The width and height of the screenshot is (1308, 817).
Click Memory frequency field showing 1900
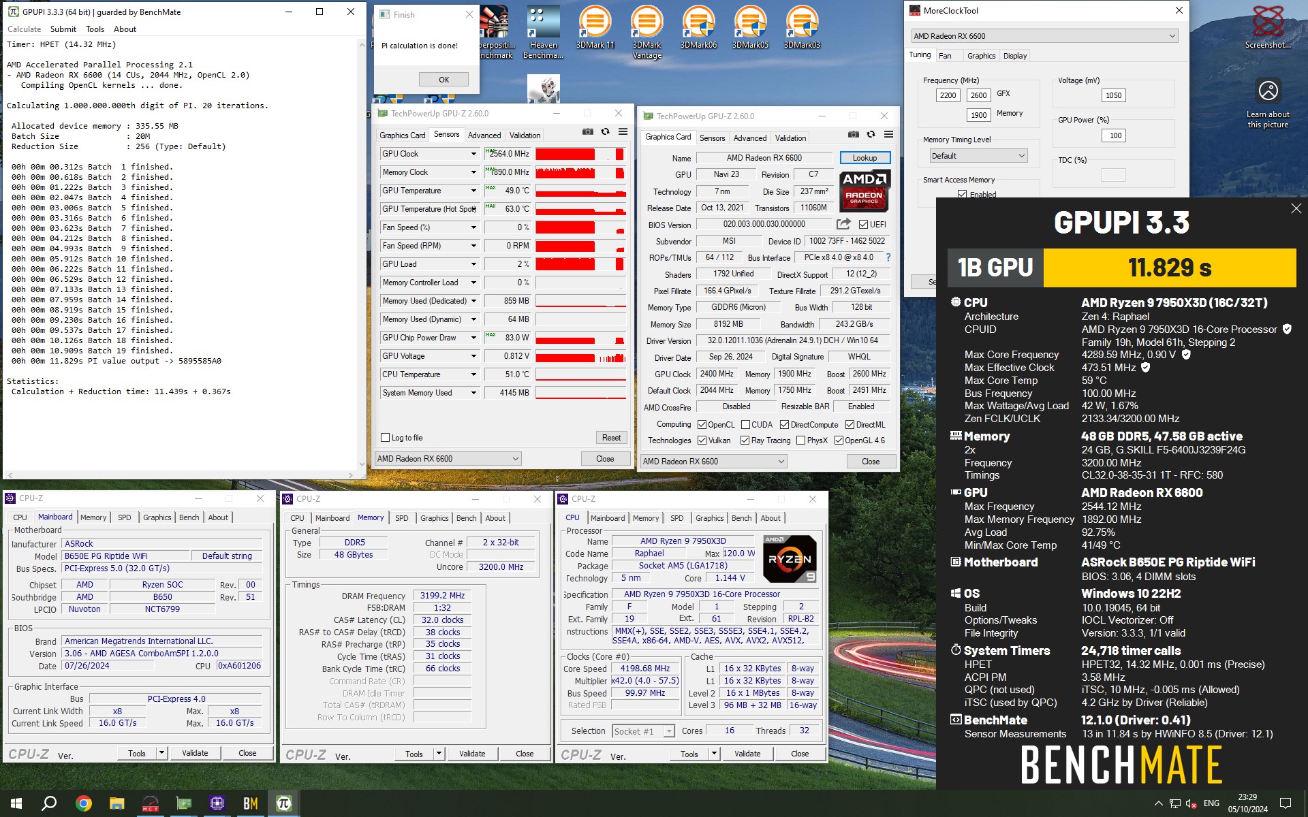pyautogui.click(x=979, y=115)
